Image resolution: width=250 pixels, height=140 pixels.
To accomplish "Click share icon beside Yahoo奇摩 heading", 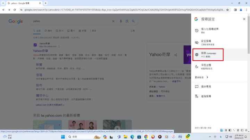I will pos(176,55).
